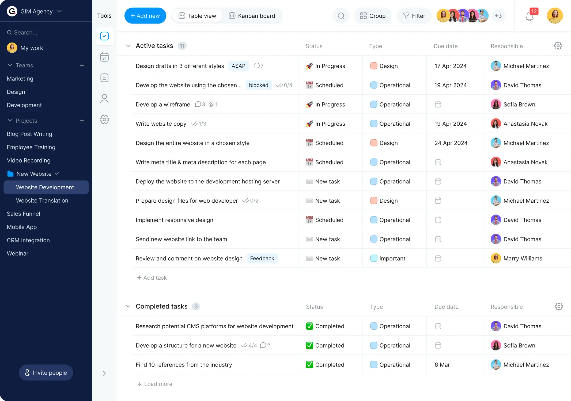
Task: Click Invite people
Action: 46,373
